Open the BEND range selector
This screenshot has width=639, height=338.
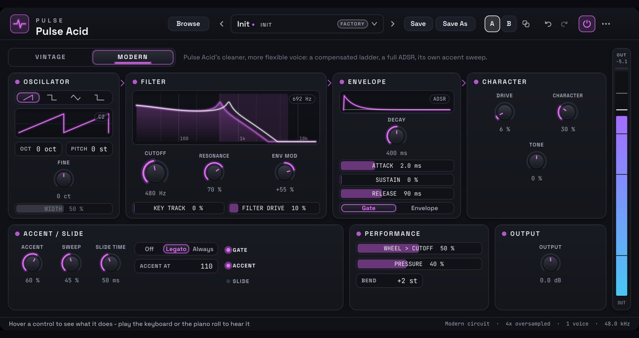click(x=389, y=281)
